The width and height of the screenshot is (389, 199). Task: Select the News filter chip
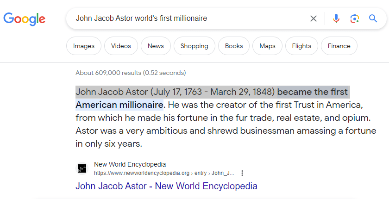pyautogui.click(x=156, y=46)
